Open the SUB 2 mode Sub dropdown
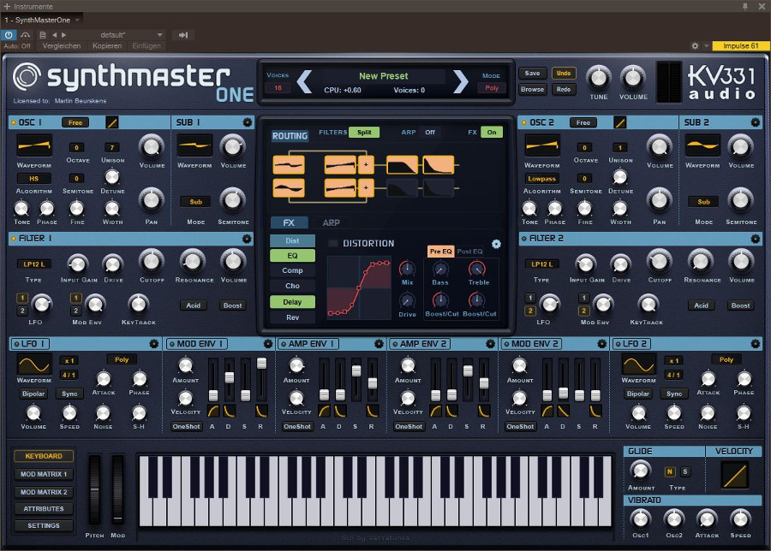This screenshot has height=551, width=771. 703,202
